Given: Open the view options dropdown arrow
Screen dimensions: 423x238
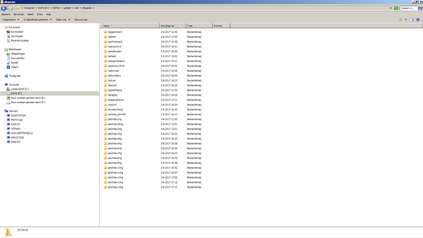Looking at the screenshot, I should (406, 20).
